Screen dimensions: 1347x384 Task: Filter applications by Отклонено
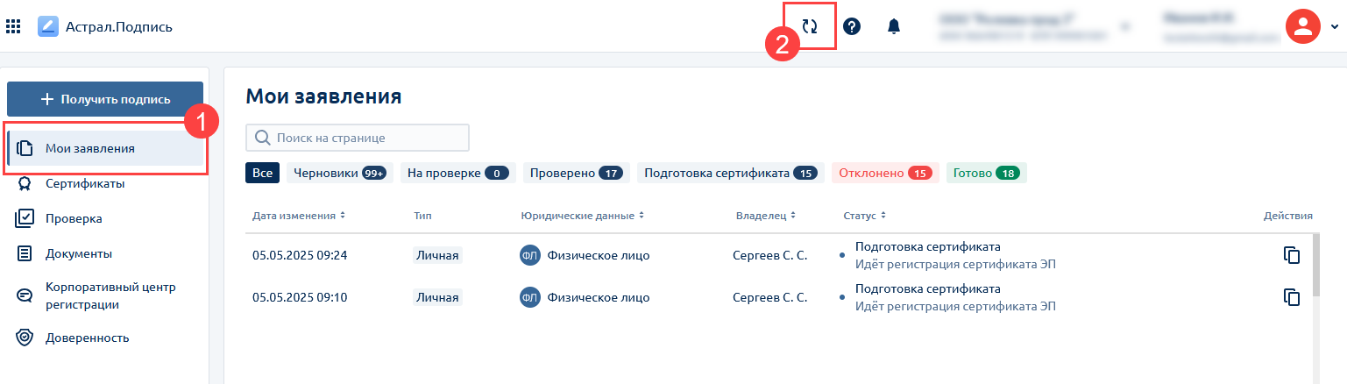(x=884, y=174)
